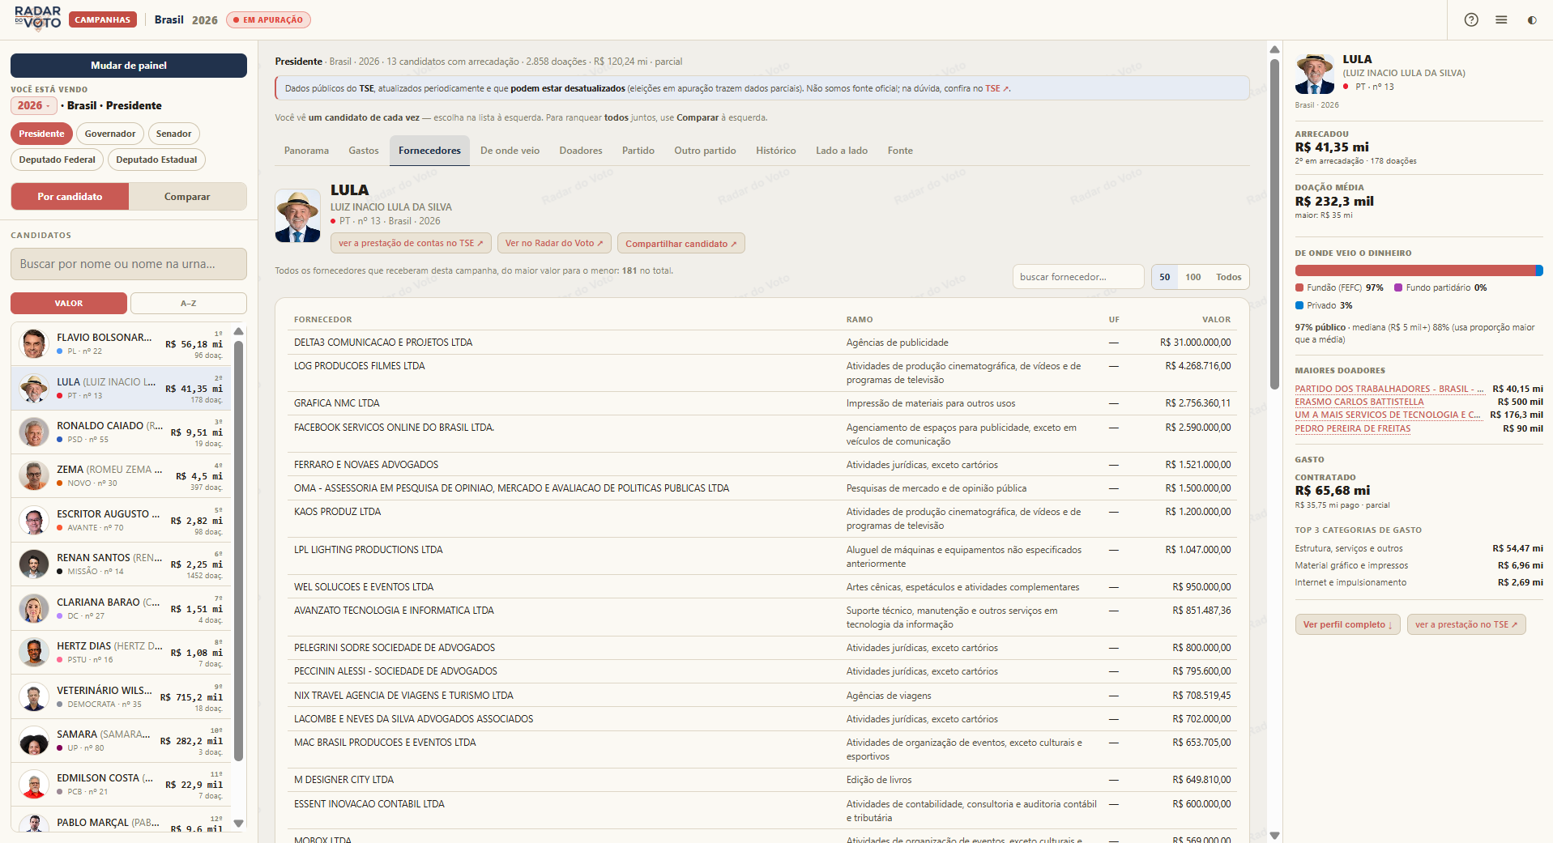Open the 2026 year dropdown
This screenshot has width=1553, height=843.
click(34, 105)
